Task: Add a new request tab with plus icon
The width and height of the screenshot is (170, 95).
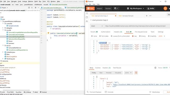Action: (147, 16)
